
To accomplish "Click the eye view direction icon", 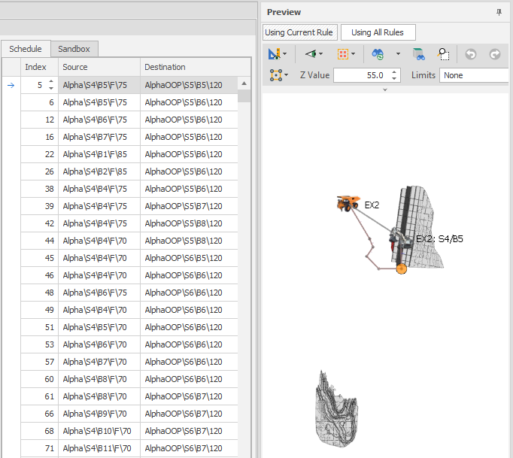I will point(311,54).
